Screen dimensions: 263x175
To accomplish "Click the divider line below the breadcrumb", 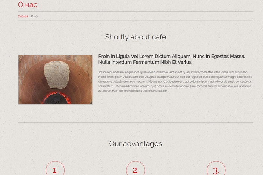I will pos(135,20).
